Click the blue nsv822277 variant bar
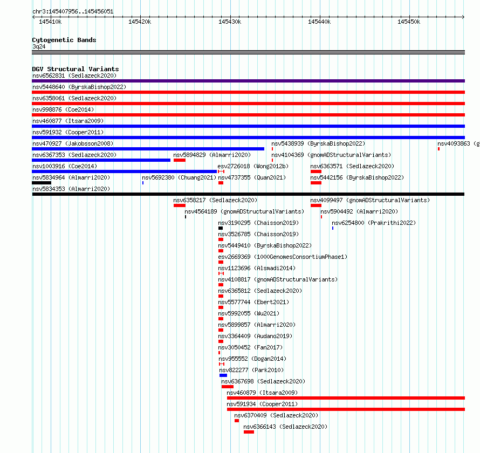The image size is (480, 453). (x=223, y=375)
